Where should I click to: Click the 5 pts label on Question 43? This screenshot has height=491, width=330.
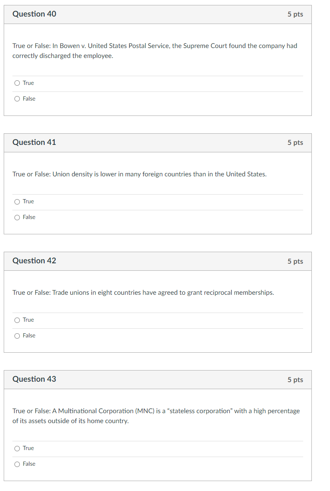coord(296,379)
